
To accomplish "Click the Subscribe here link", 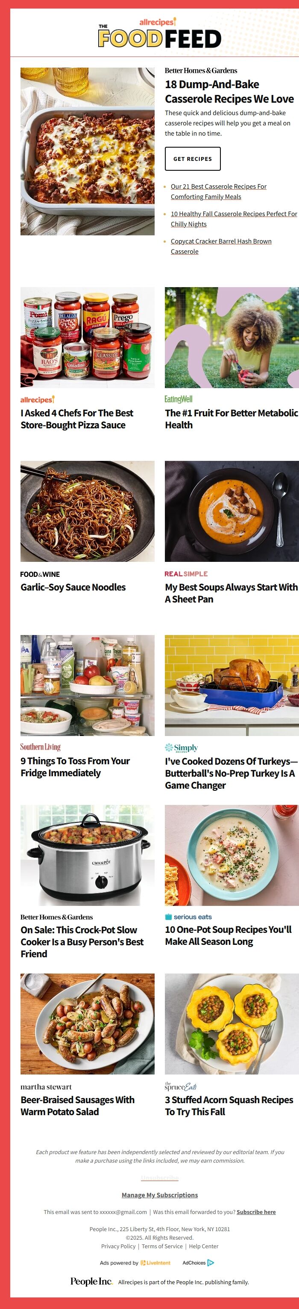I will point(256,1212).
